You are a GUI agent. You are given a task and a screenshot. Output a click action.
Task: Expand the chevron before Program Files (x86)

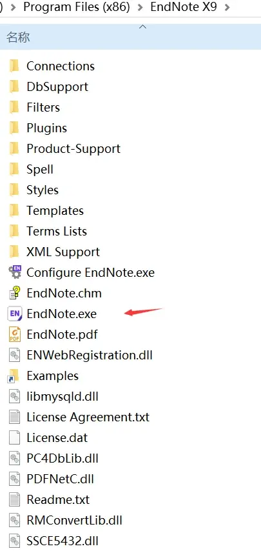(14, 7)
